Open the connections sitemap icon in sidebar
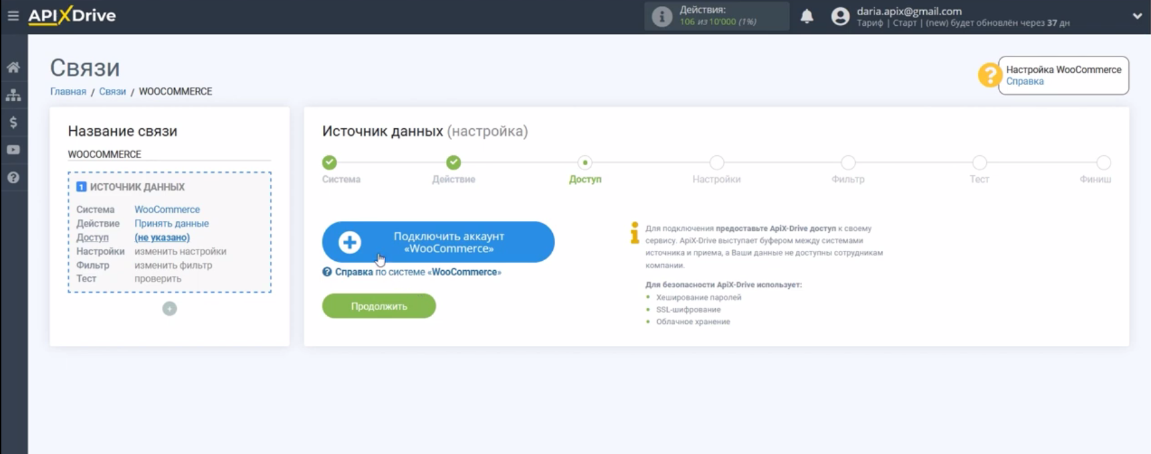Screen dimensions: 1151x454 click(x=13, y=95)
